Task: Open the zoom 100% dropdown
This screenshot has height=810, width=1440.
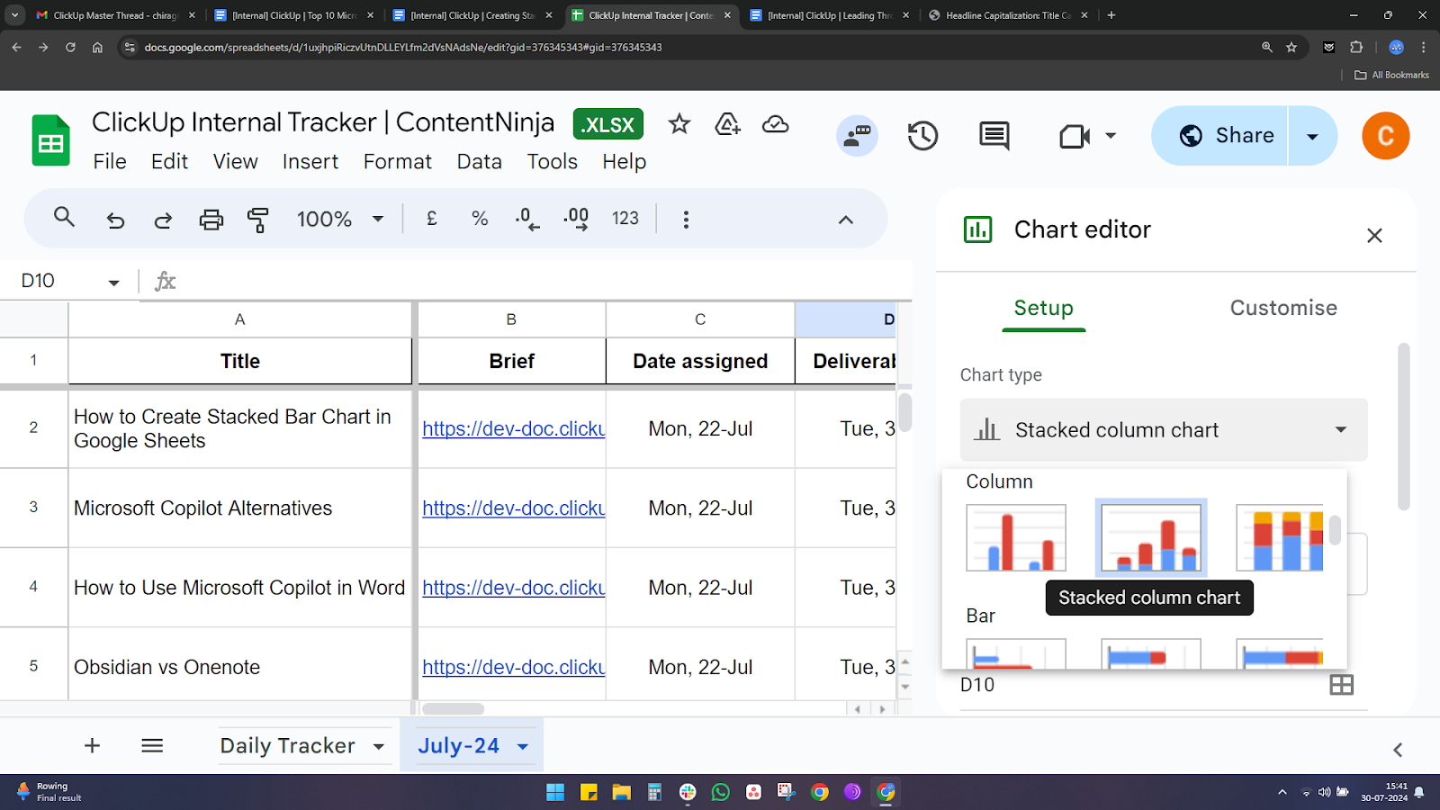Action: tap(340, 219)
